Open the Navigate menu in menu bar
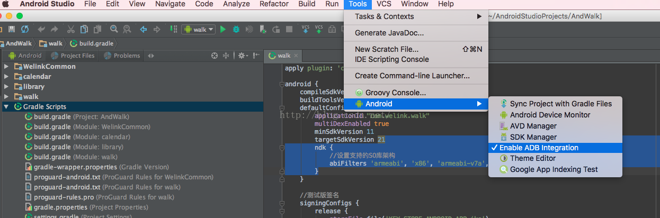Screen dimensions: 660x218 [170, 4]
